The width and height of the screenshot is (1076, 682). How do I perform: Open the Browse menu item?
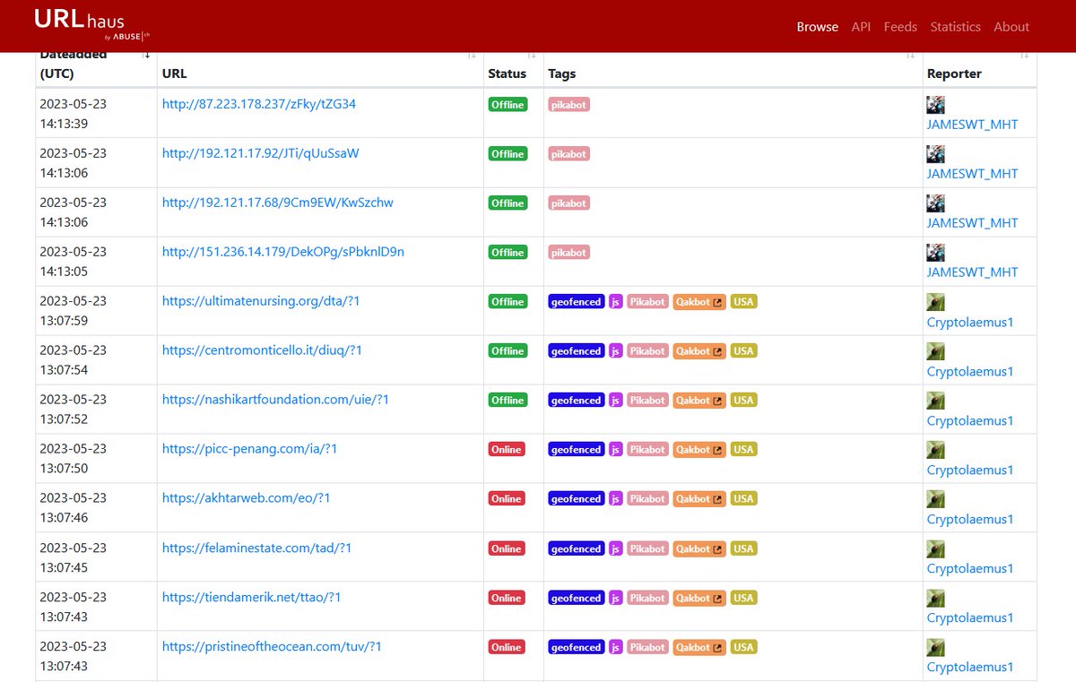pyautogui.click(x=818, y=27)
